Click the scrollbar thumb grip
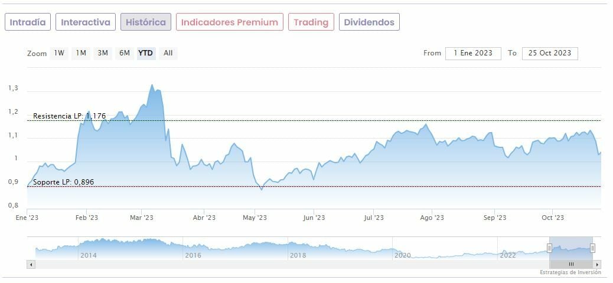This screenshot has height=283, width=613. coord(571,265)
